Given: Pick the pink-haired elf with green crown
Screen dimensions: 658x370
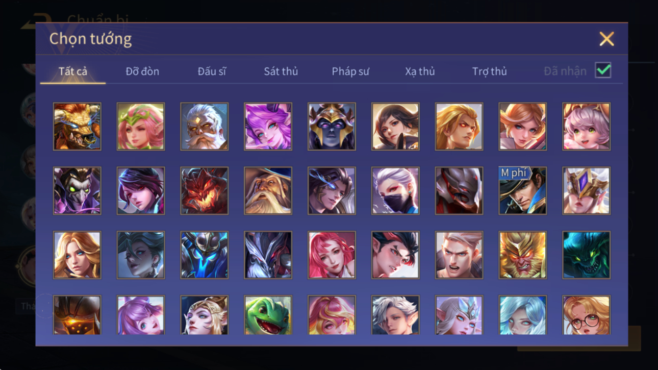Looking at the screenshot, I should (x=141, y=127).
